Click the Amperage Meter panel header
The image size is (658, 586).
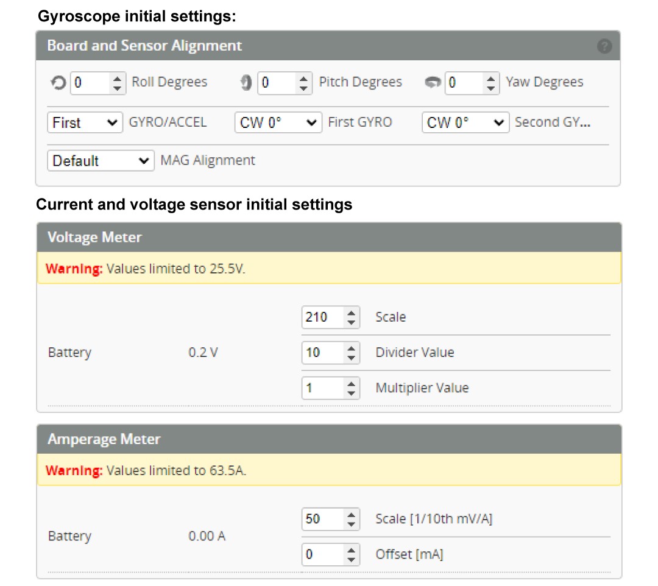(x=329, y=439)
